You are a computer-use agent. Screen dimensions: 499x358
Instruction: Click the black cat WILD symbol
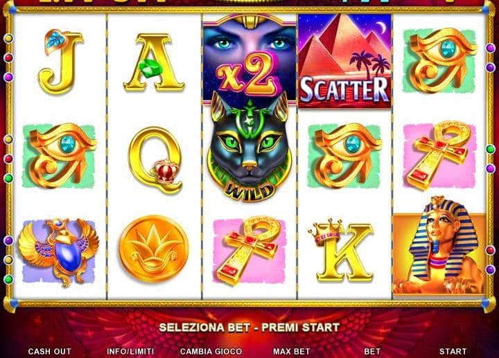[249, 147]
